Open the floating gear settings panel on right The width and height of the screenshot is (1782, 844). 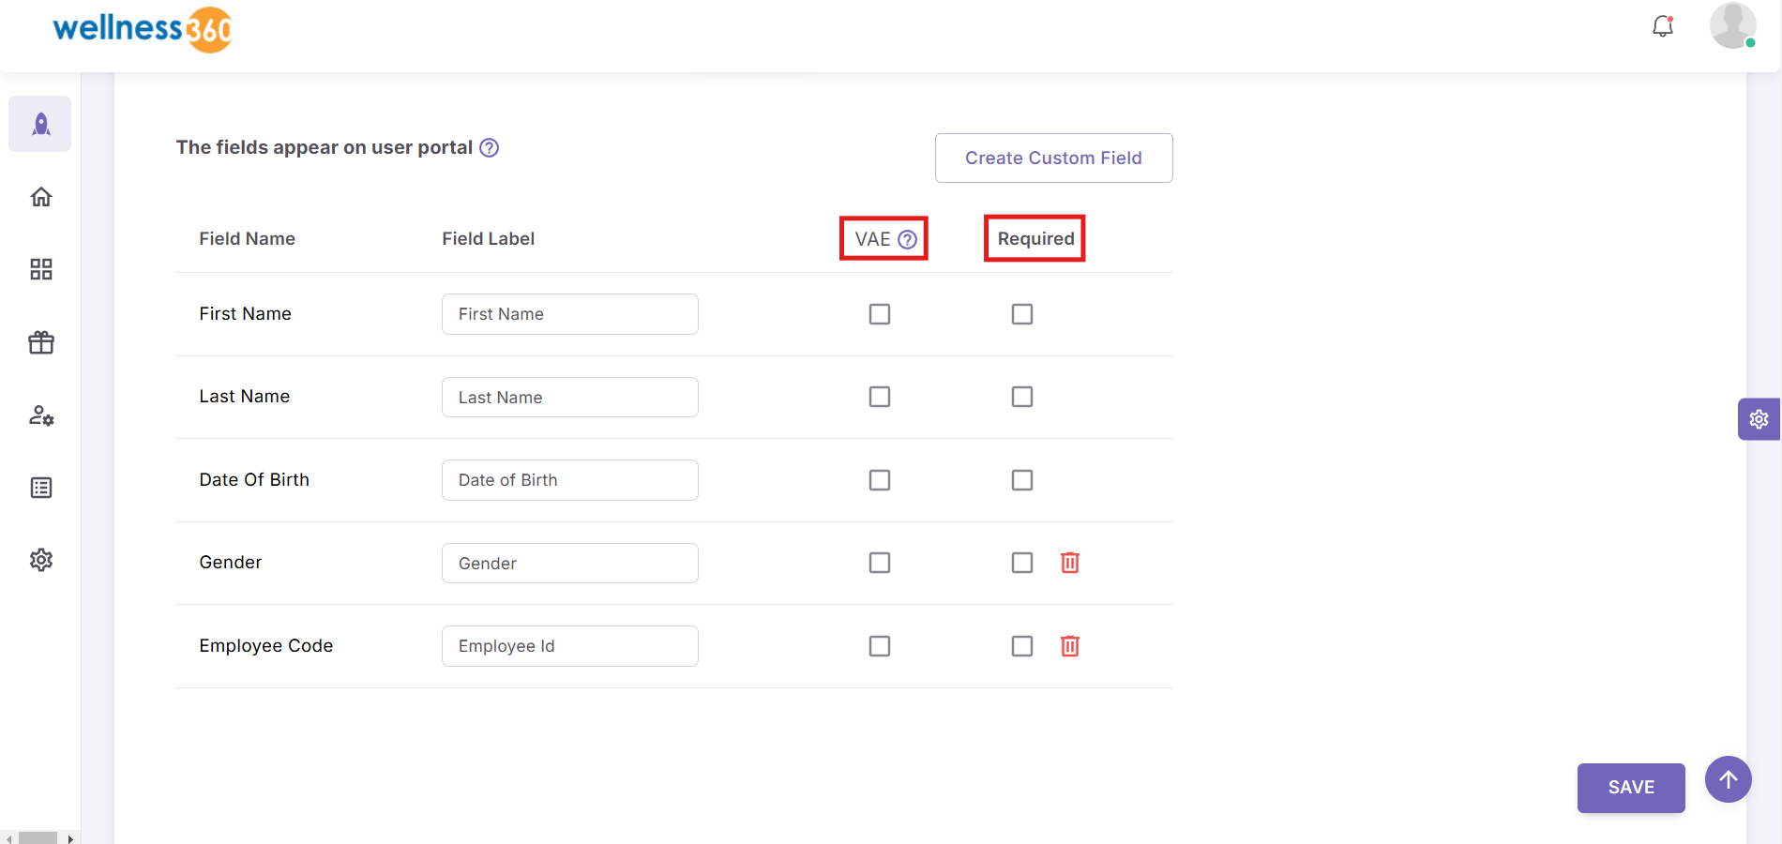click(1759, 419)
